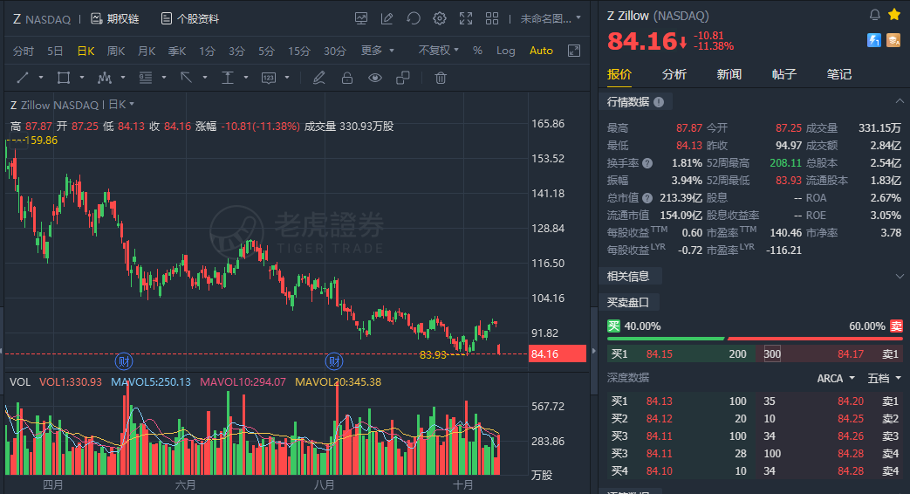Toggle drawings visibility eye icon
The height and width of the screenshot is (494, 910).
tap(375, 77)
